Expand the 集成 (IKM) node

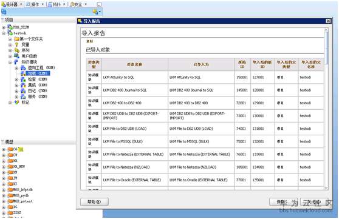(x=16, y=86)
